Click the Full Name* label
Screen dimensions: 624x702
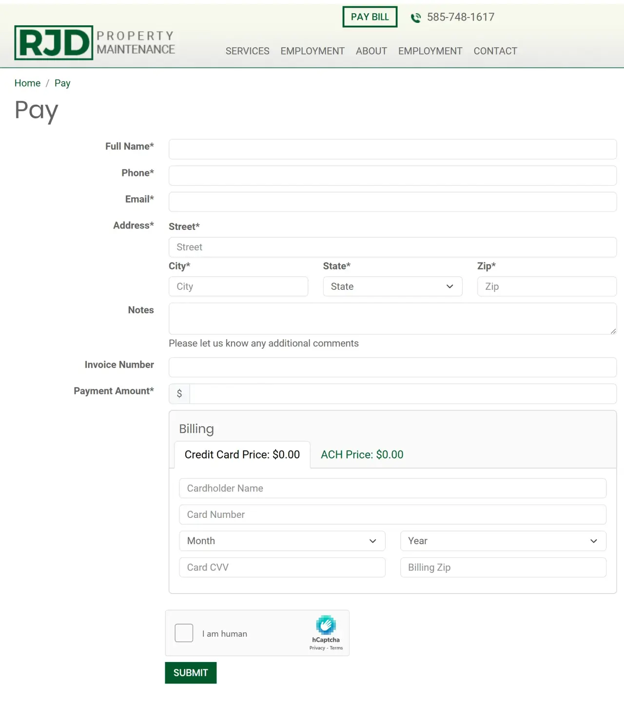[130, 146]
